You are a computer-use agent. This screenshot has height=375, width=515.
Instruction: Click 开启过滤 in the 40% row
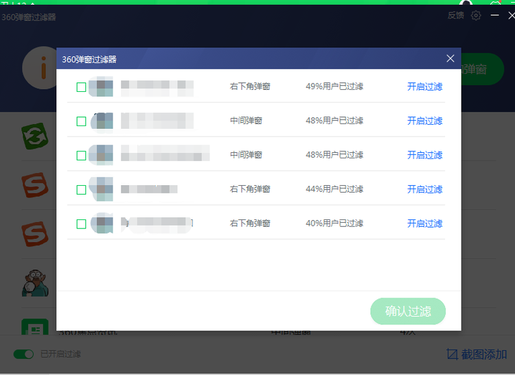coord(424,223)
